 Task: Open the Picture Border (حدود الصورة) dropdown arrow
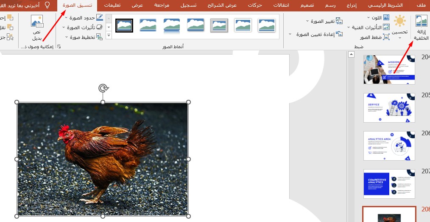click(66, 18)
